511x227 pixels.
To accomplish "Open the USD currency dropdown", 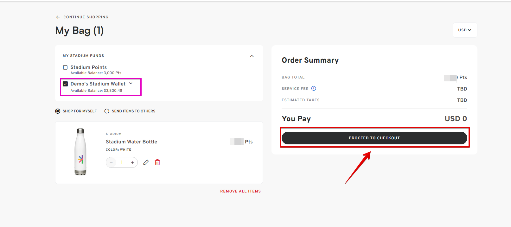I will 465,30.
